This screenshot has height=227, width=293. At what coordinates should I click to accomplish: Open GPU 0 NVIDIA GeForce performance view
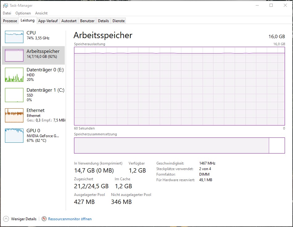click(34, 135)
